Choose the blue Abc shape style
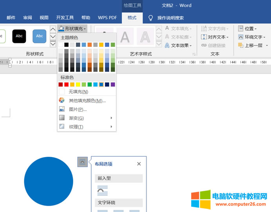 point(39,36)
